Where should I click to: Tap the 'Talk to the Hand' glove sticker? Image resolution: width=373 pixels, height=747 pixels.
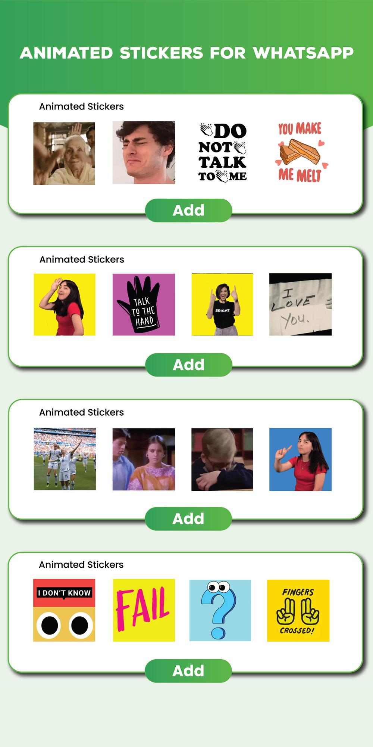pos(144,304)
